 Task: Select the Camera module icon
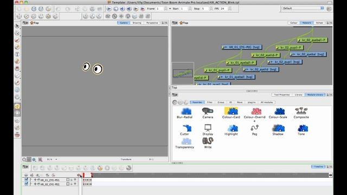pos(208,111)
